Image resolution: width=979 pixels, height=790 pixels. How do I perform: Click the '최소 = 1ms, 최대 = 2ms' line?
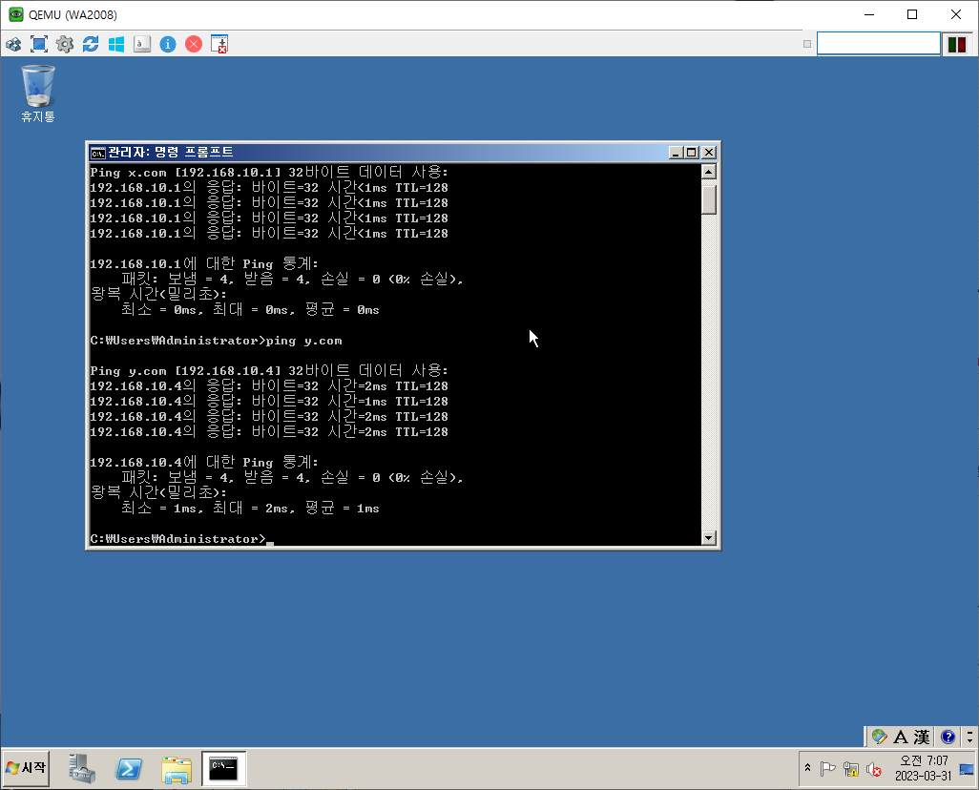point(250,508)
